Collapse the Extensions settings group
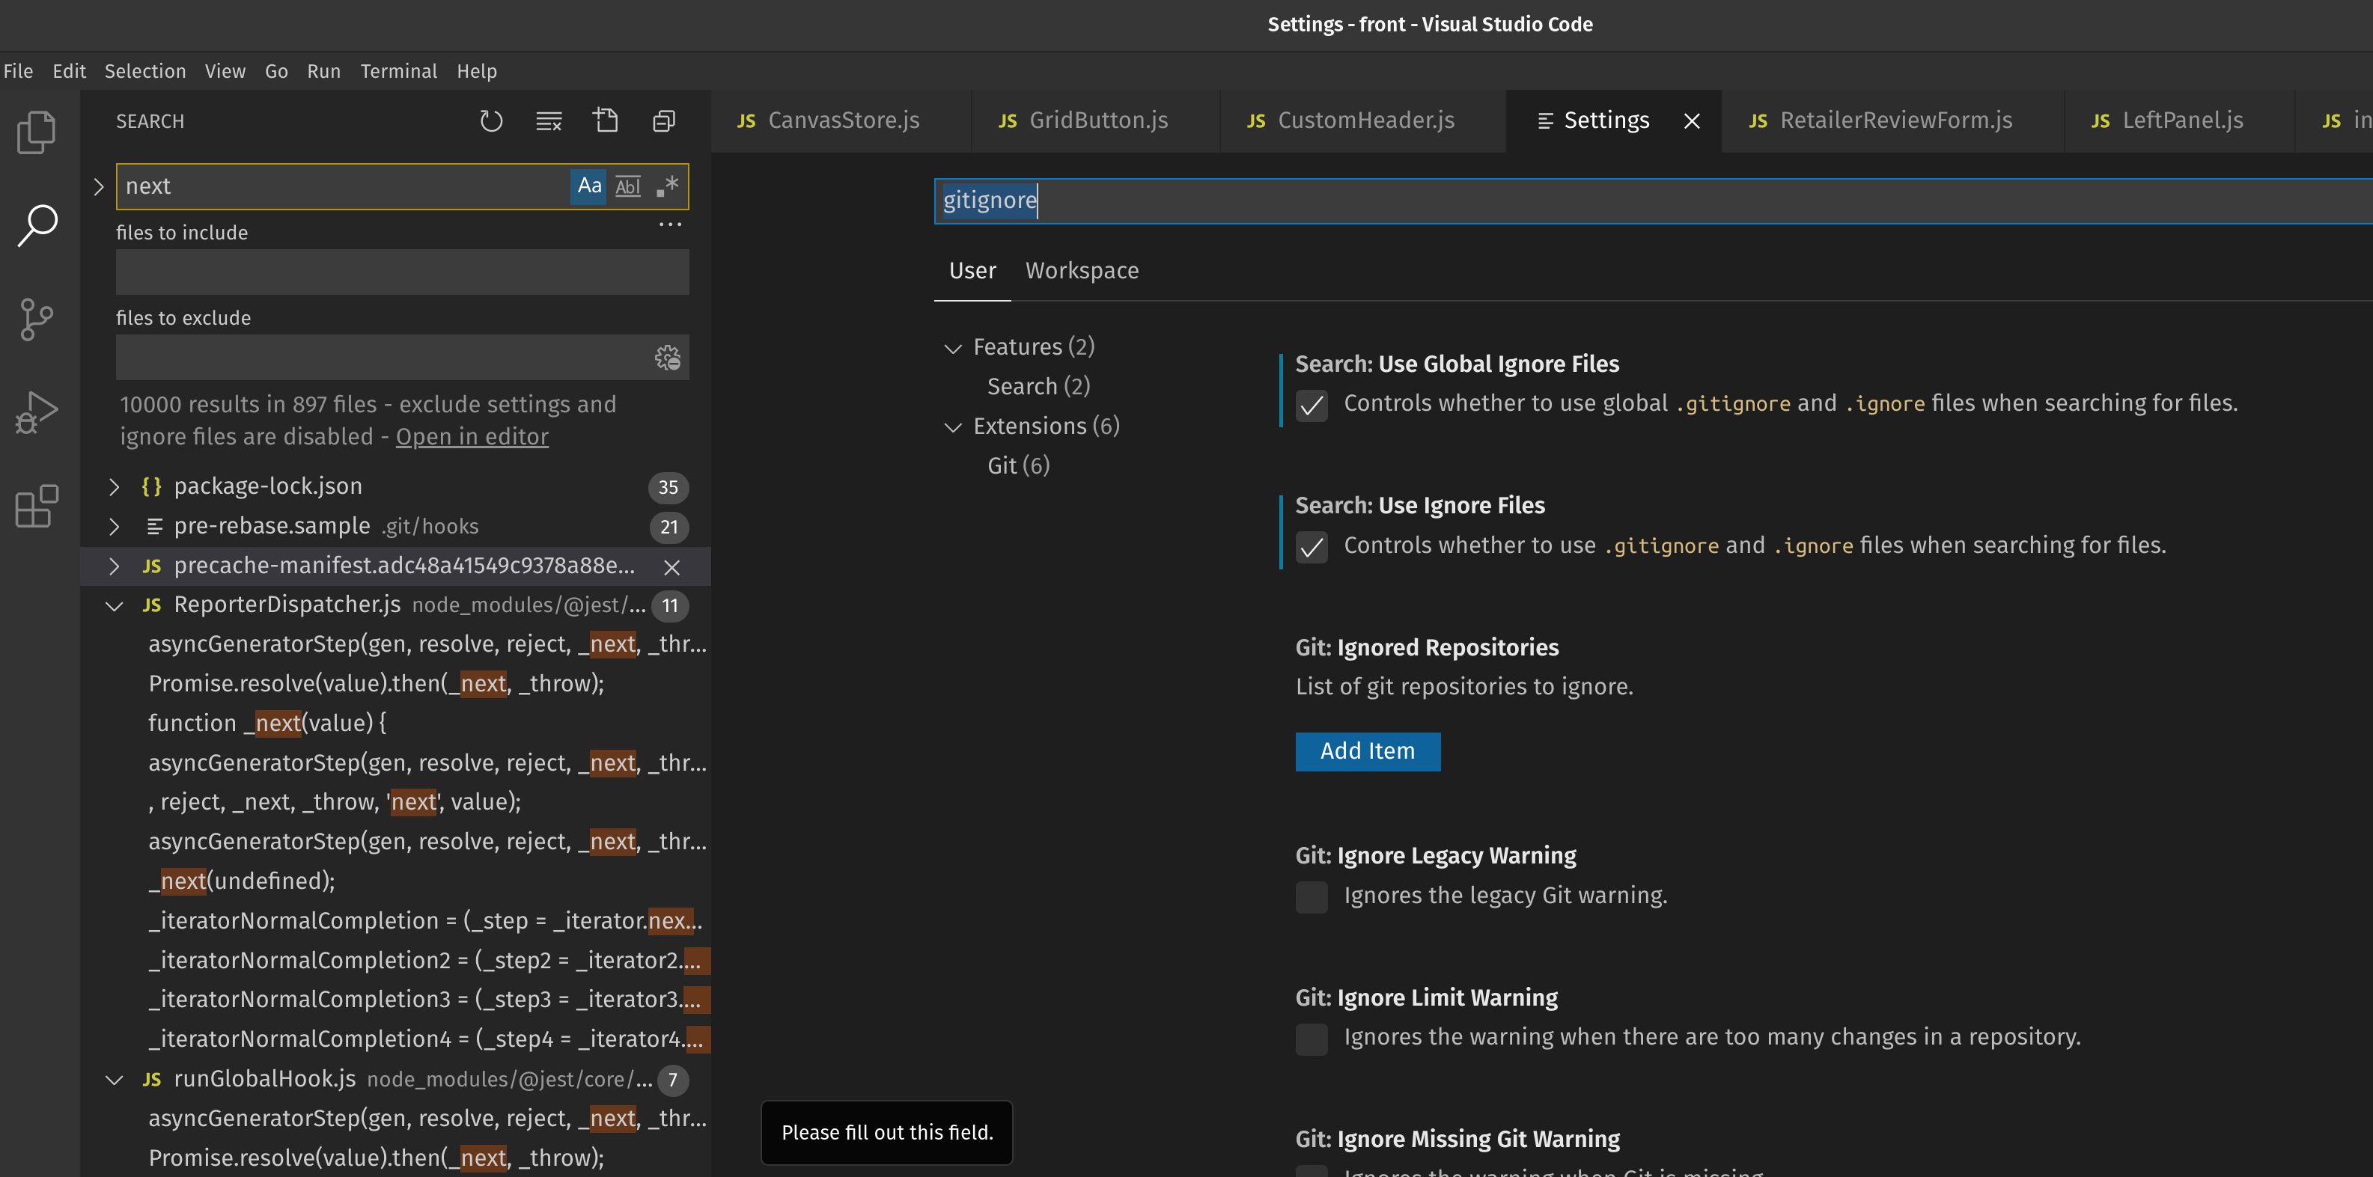 tap(954, 427)
